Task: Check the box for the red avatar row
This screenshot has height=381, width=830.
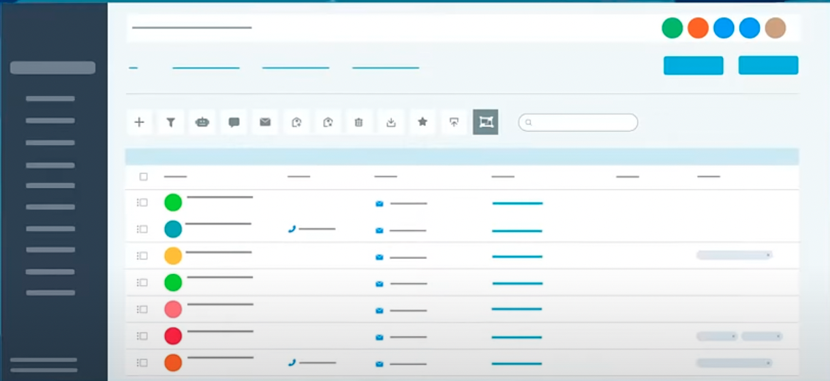Action: pyautogui.click(x=143, y=336)
